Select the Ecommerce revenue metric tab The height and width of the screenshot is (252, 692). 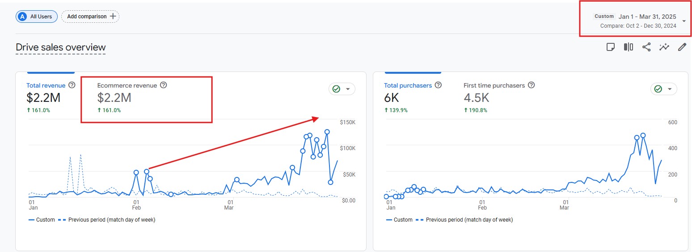pos(132,97)
